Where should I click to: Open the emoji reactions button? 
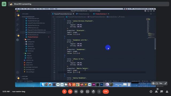(x=82, y=91)
